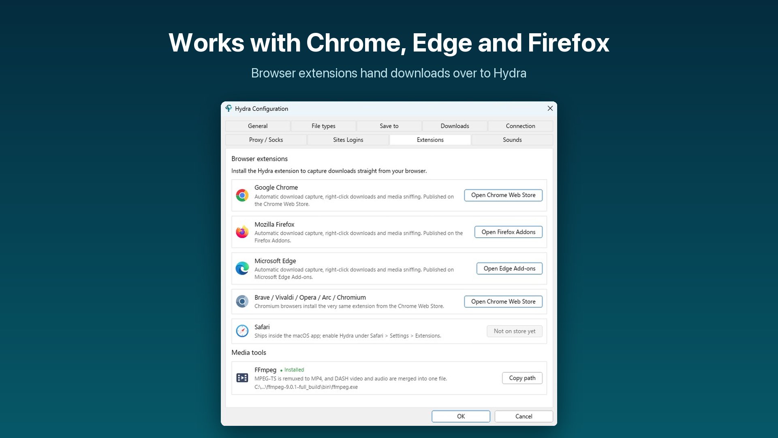Click the Hydra app icon in title bar
The width and height of the screenshot is (778, 438).
pos(229,108)
